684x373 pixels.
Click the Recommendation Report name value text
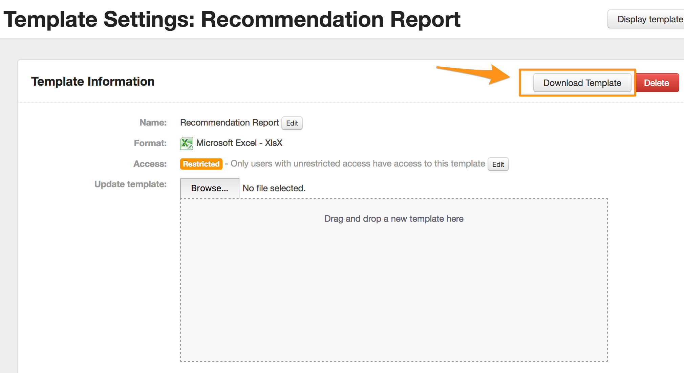pyautogui.click(x=229, y=123)
